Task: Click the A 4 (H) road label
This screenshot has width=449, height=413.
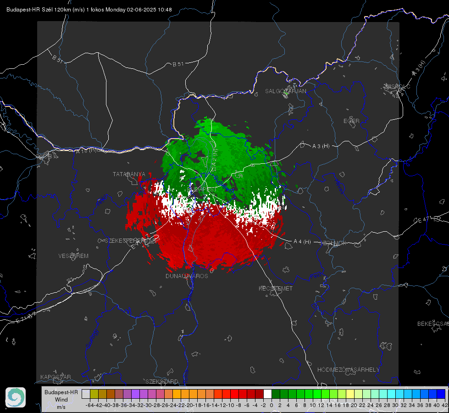Action: tap(302, 242)
